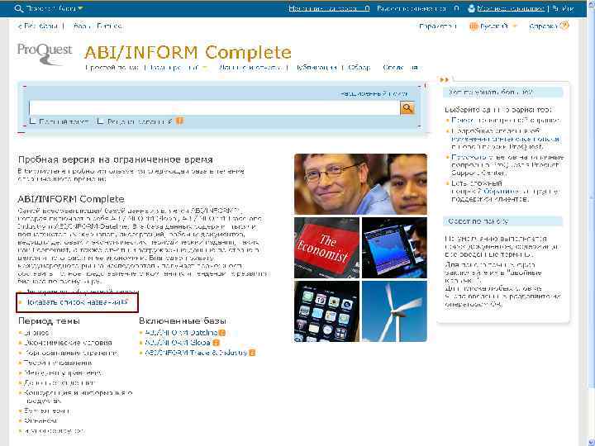Click the My Research person icon
The image size is (595, 446).
point(471,8)
